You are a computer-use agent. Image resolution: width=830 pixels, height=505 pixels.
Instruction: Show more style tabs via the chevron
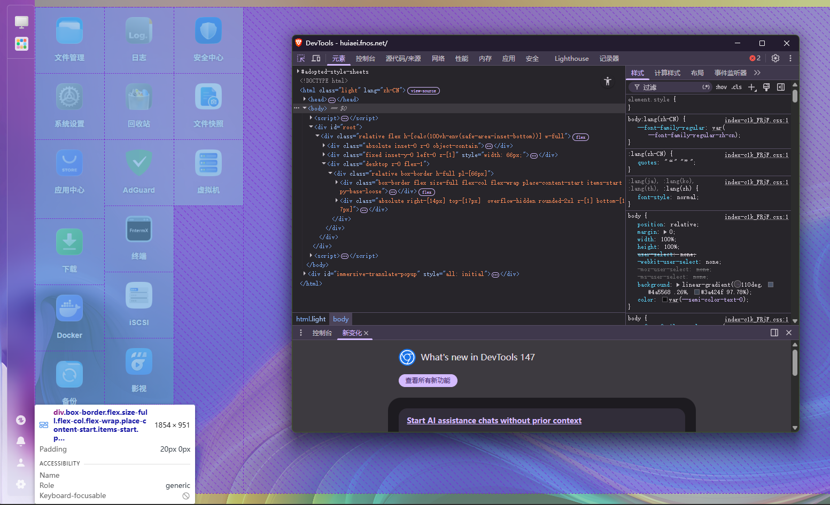point(757,73)
